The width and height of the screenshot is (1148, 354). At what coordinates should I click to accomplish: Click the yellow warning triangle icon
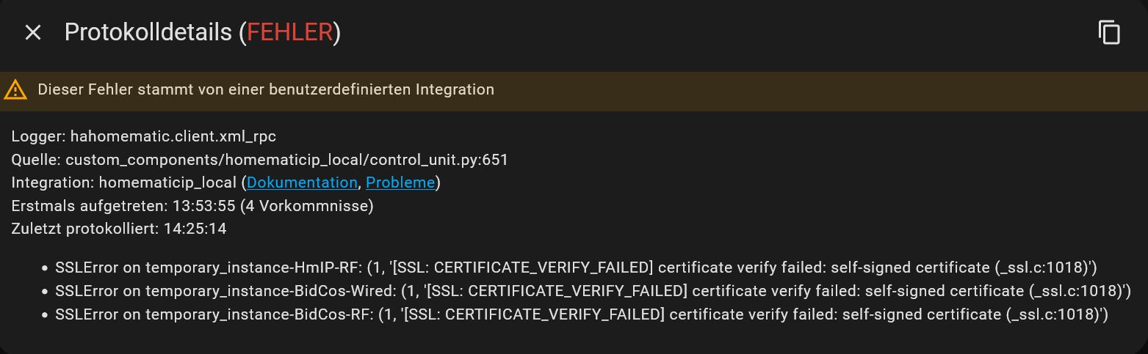pos(15,90)
